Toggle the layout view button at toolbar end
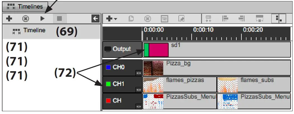 (x=279, y=19)
